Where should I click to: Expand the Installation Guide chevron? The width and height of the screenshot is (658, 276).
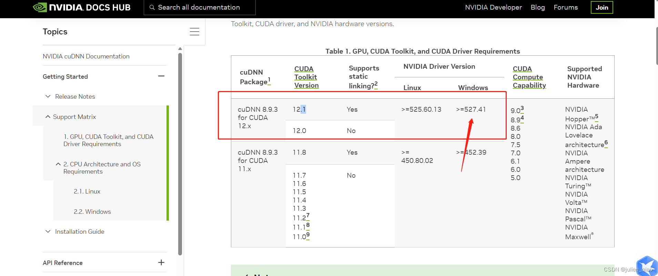[48, 231]
